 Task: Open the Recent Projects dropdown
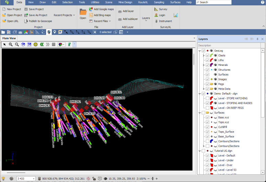64,15
